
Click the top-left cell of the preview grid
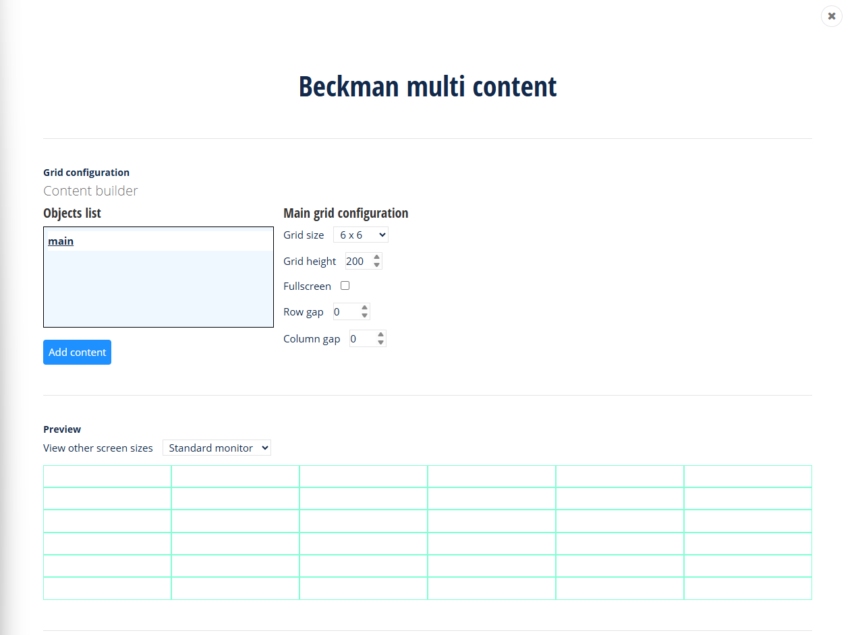(107, 476)
